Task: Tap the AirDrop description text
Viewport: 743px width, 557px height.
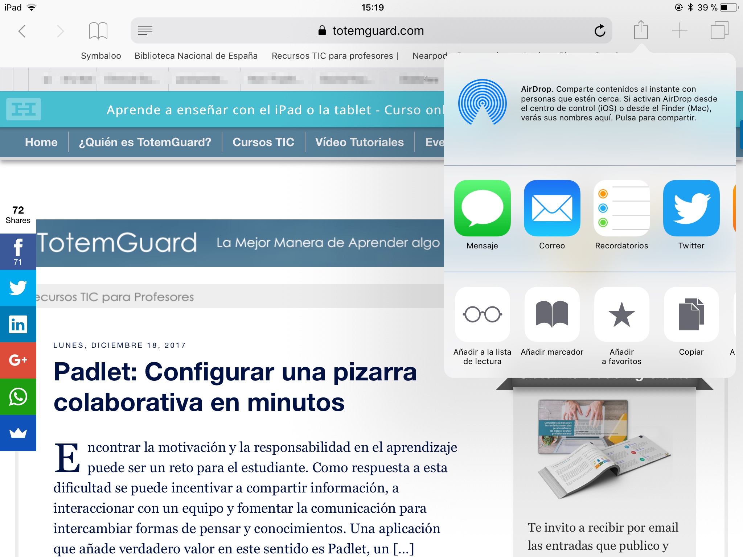Action: coord(619,103)
